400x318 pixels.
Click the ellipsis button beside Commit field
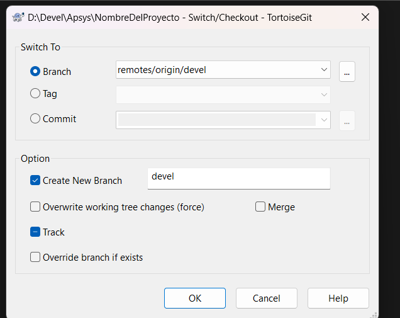pos(347,120)
